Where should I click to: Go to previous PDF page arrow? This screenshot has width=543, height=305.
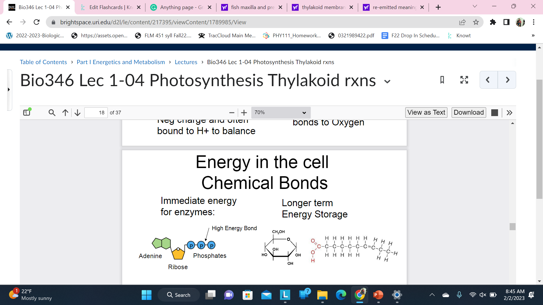(x=65, y=113)
